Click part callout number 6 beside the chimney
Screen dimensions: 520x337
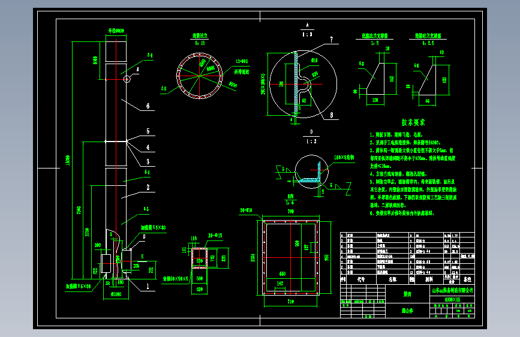[x=148, y=106]
